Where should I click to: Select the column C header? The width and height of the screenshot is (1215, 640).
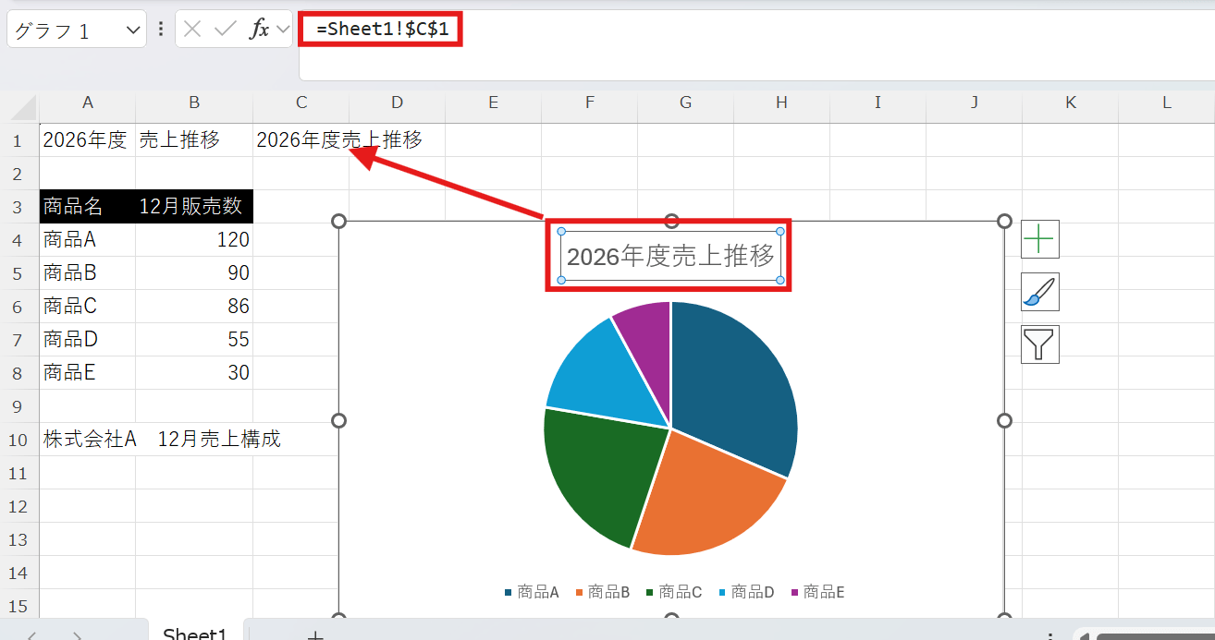pyautogui.click(x=301, y=103)
